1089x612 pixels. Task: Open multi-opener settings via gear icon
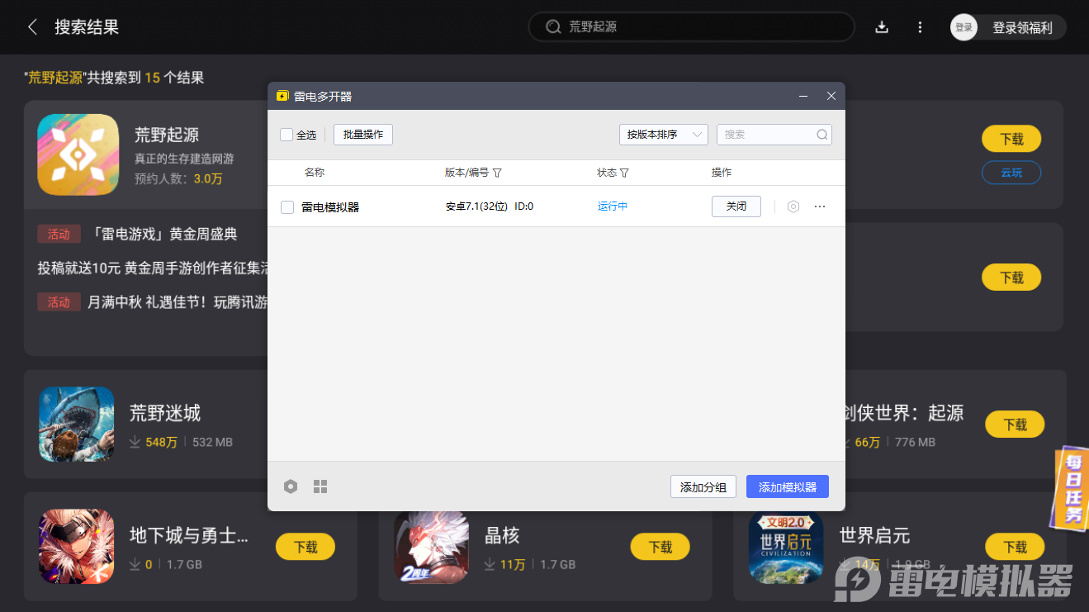pos(291,486)
